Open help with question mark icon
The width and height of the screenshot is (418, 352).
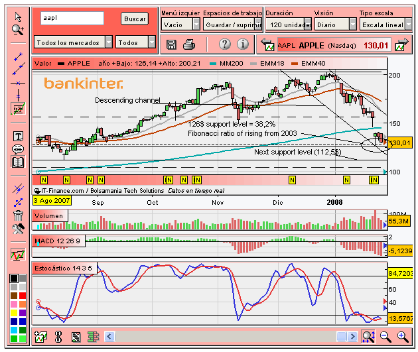(x=225, y=44)
